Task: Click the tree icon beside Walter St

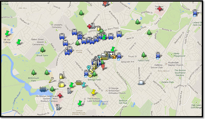Action: (x=149, y=32)
